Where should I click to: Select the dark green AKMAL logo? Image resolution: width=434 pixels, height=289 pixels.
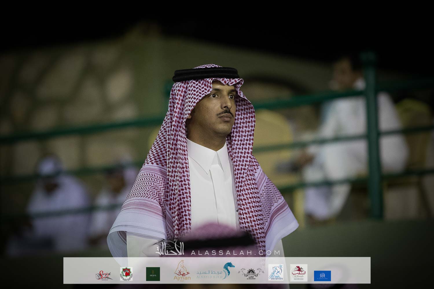(x=153, y=274)
